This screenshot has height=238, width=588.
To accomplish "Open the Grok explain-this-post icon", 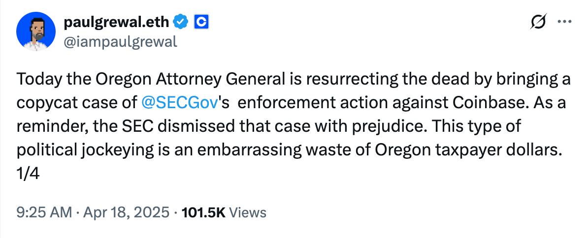I will click(538, 22).
